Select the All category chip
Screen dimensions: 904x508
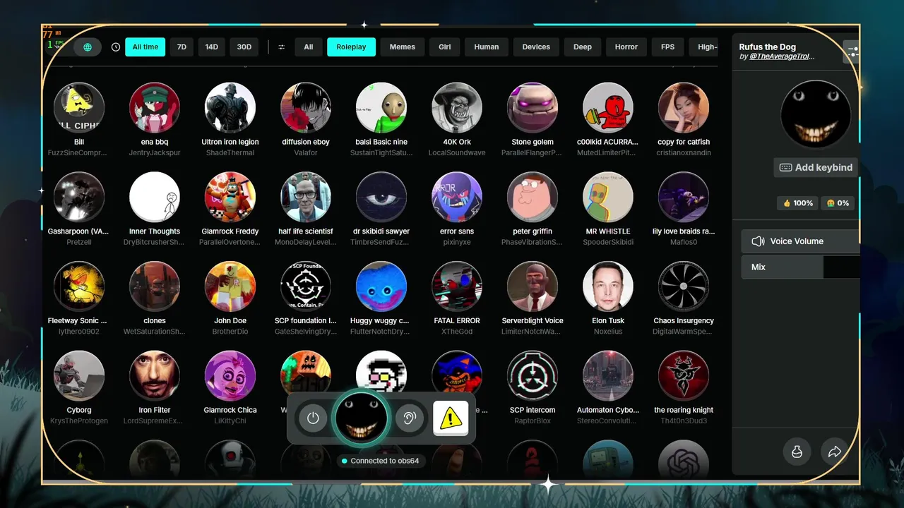pos(309,47)
